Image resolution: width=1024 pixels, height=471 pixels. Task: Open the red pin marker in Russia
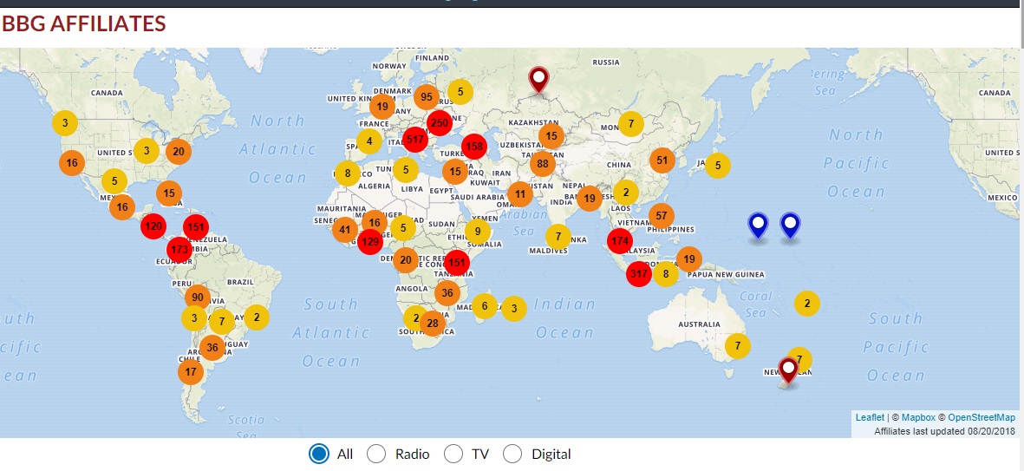(538, 81)
